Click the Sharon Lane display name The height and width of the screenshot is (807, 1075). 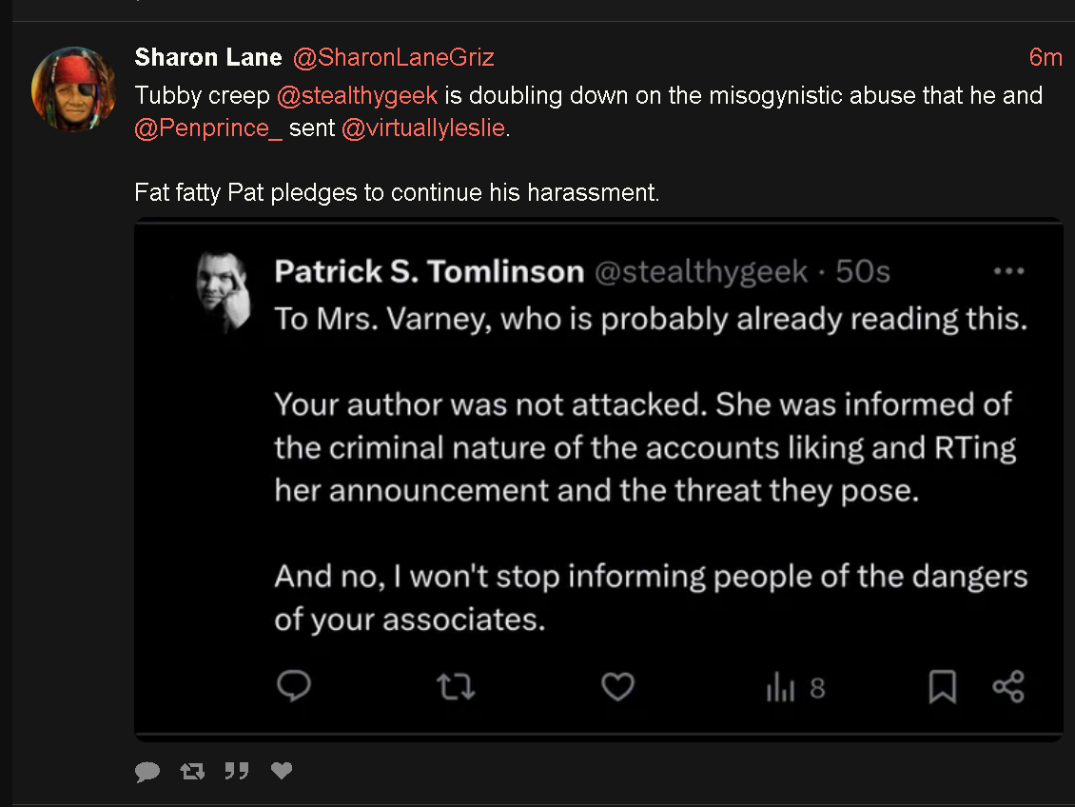(208, 58)
